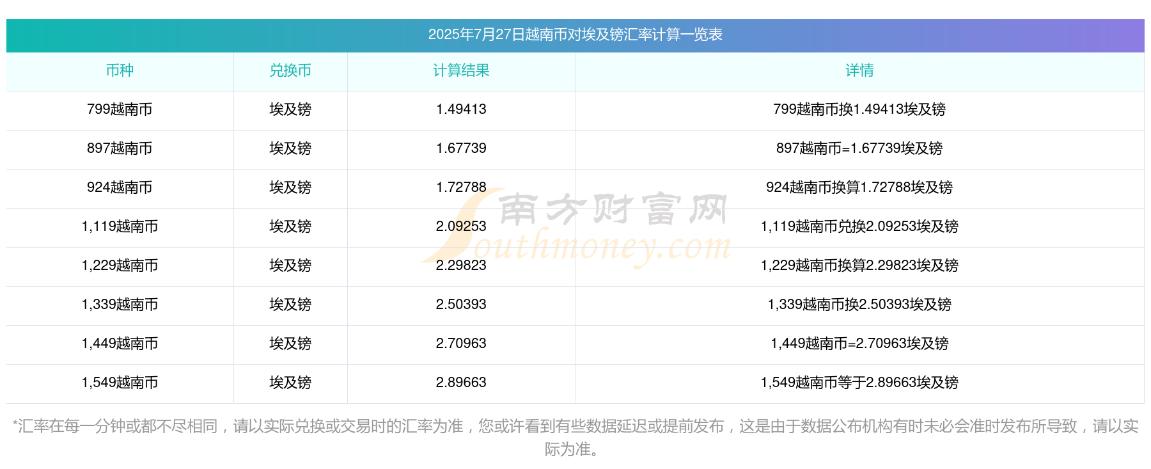Image resolution: width=1151 pixels, height=469 pixels.
Task: Select the 详情 column header
Action: tap(859, 70)
